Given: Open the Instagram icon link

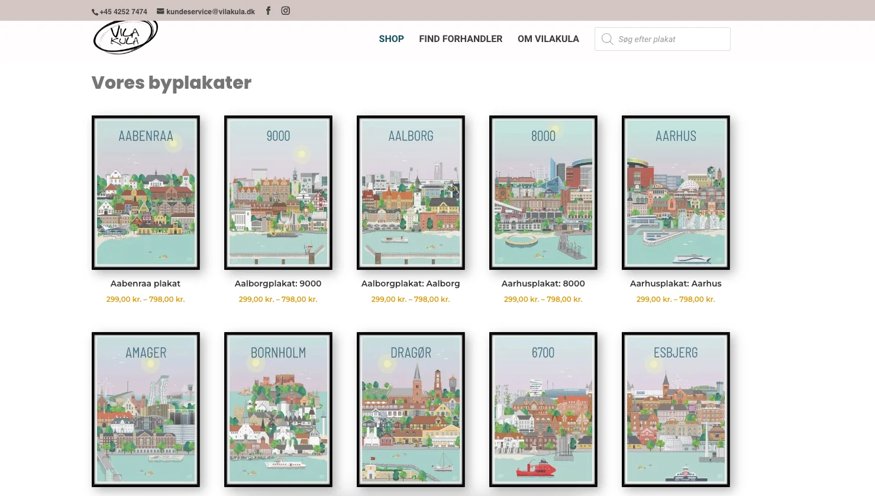Looking at the screenshot, I should click(285, 11).
